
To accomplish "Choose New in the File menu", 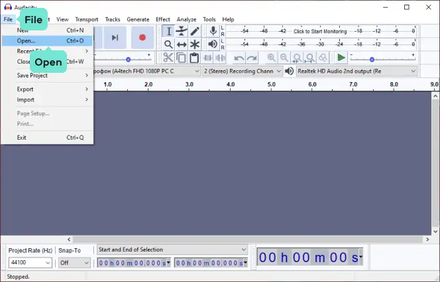I will tap(47, 30).
